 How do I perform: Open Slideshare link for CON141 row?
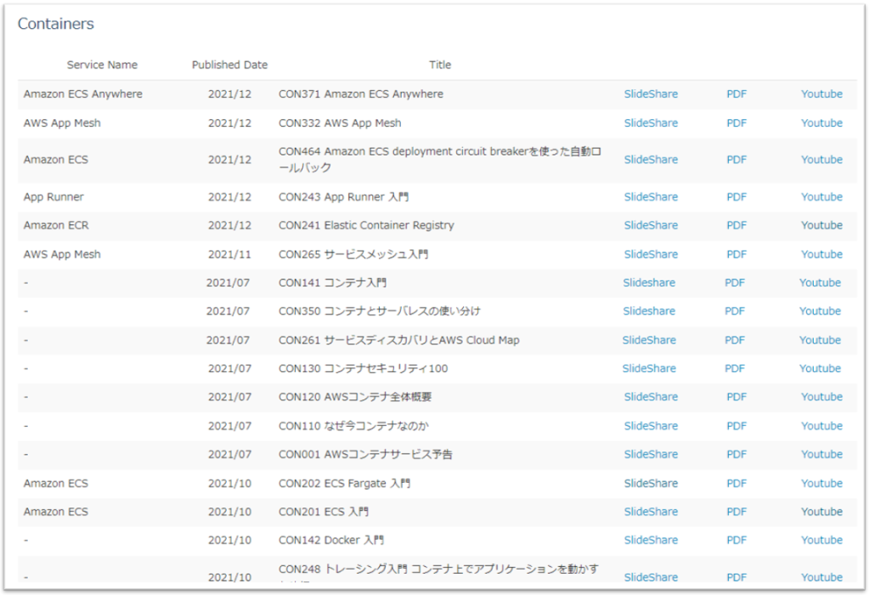click(648, 282)
